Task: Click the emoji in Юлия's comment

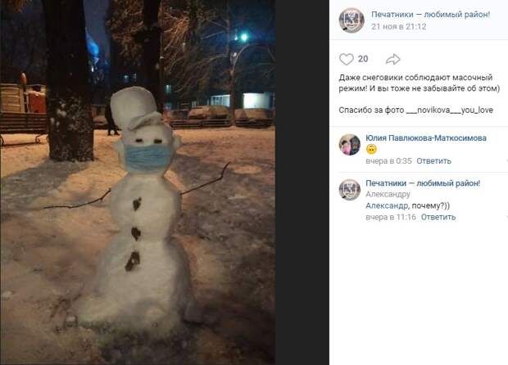Action: tap(371, 149)
